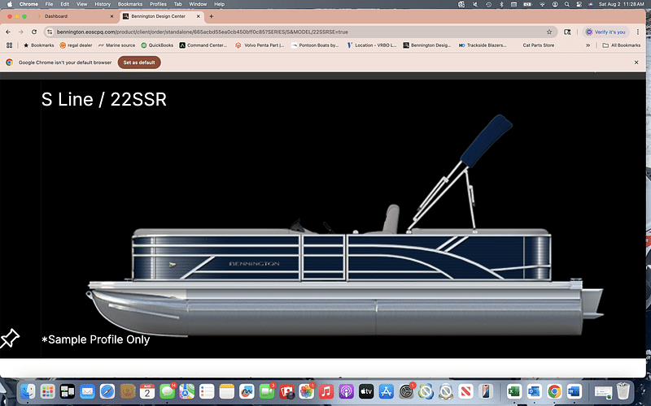Open the Bookmarks menu in the menu bar
Image resolution: width=651 pixels, height=406 pixels.
click(130, 4)
